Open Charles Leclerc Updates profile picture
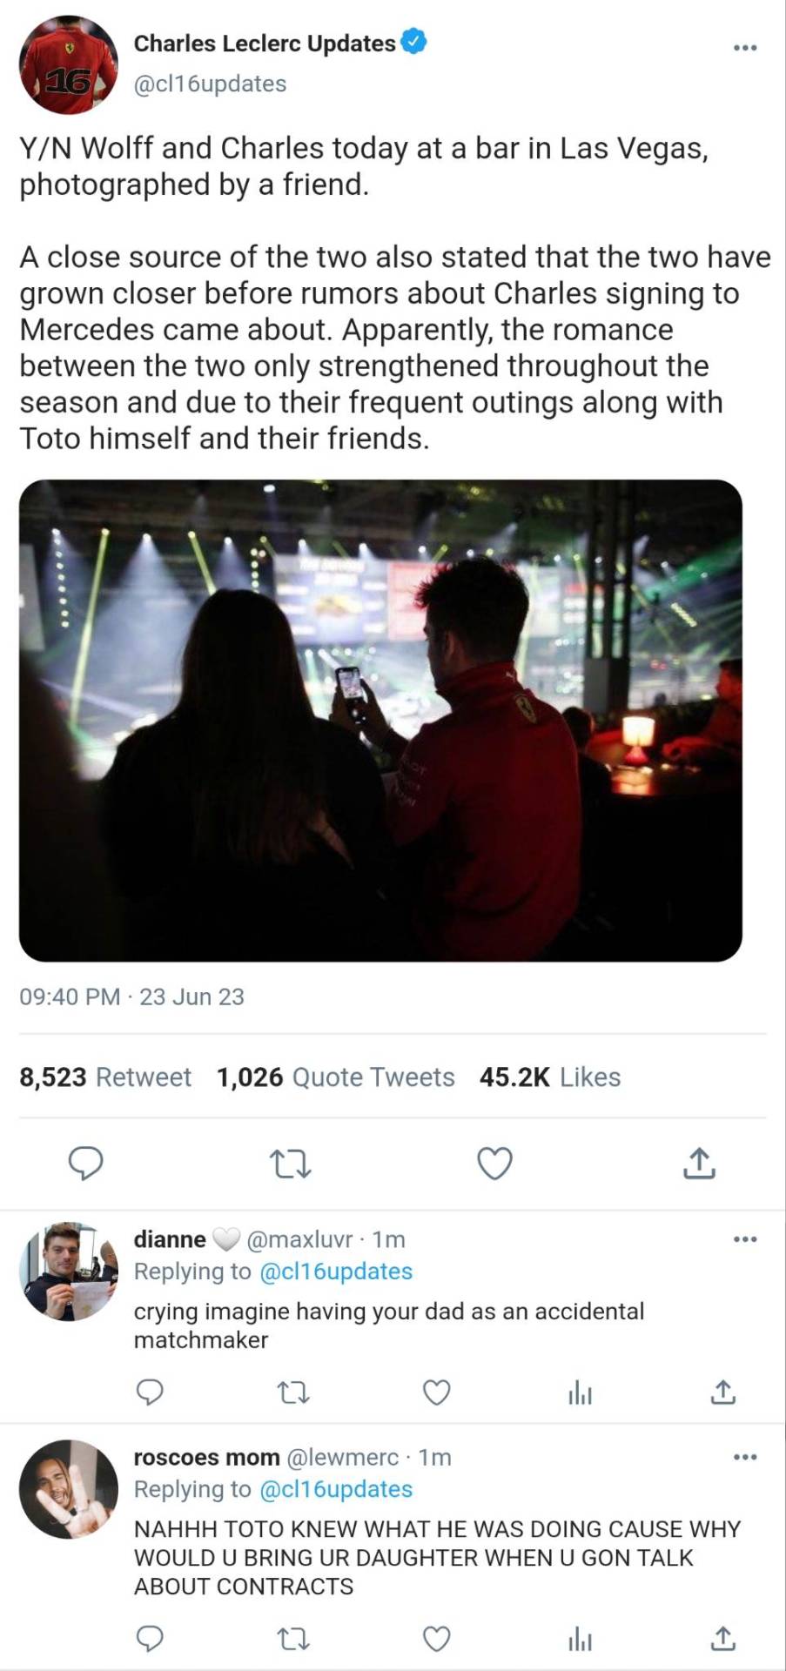 (x=68, y=64)
